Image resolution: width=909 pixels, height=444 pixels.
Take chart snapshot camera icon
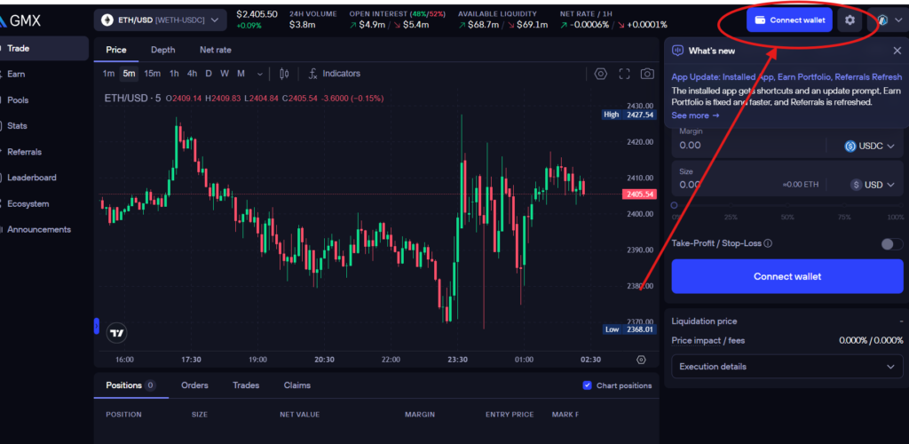(x=647, y=74)
